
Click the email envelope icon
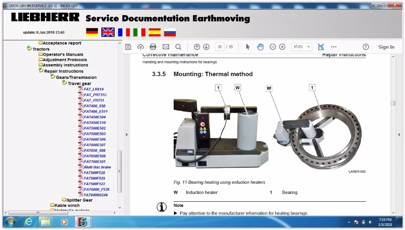tap(166, 47)
